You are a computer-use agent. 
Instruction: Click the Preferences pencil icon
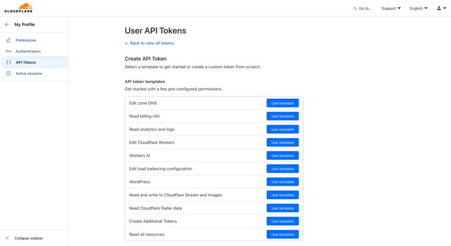8,41
